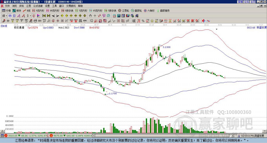Click the 1.1700 low price marker

tap(113, 93)
